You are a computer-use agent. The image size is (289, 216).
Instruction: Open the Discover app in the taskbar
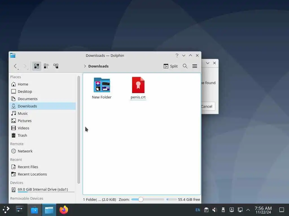click(34, 210)
